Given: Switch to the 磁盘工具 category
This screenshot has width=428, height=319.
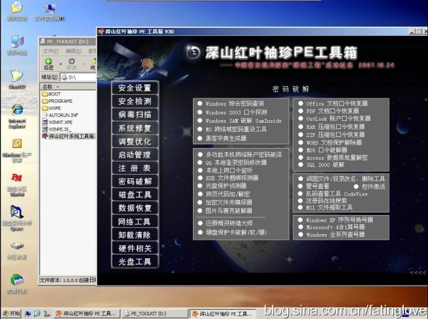Looking at the screenshot, I should pyautogui.click(x=135, y=194).
